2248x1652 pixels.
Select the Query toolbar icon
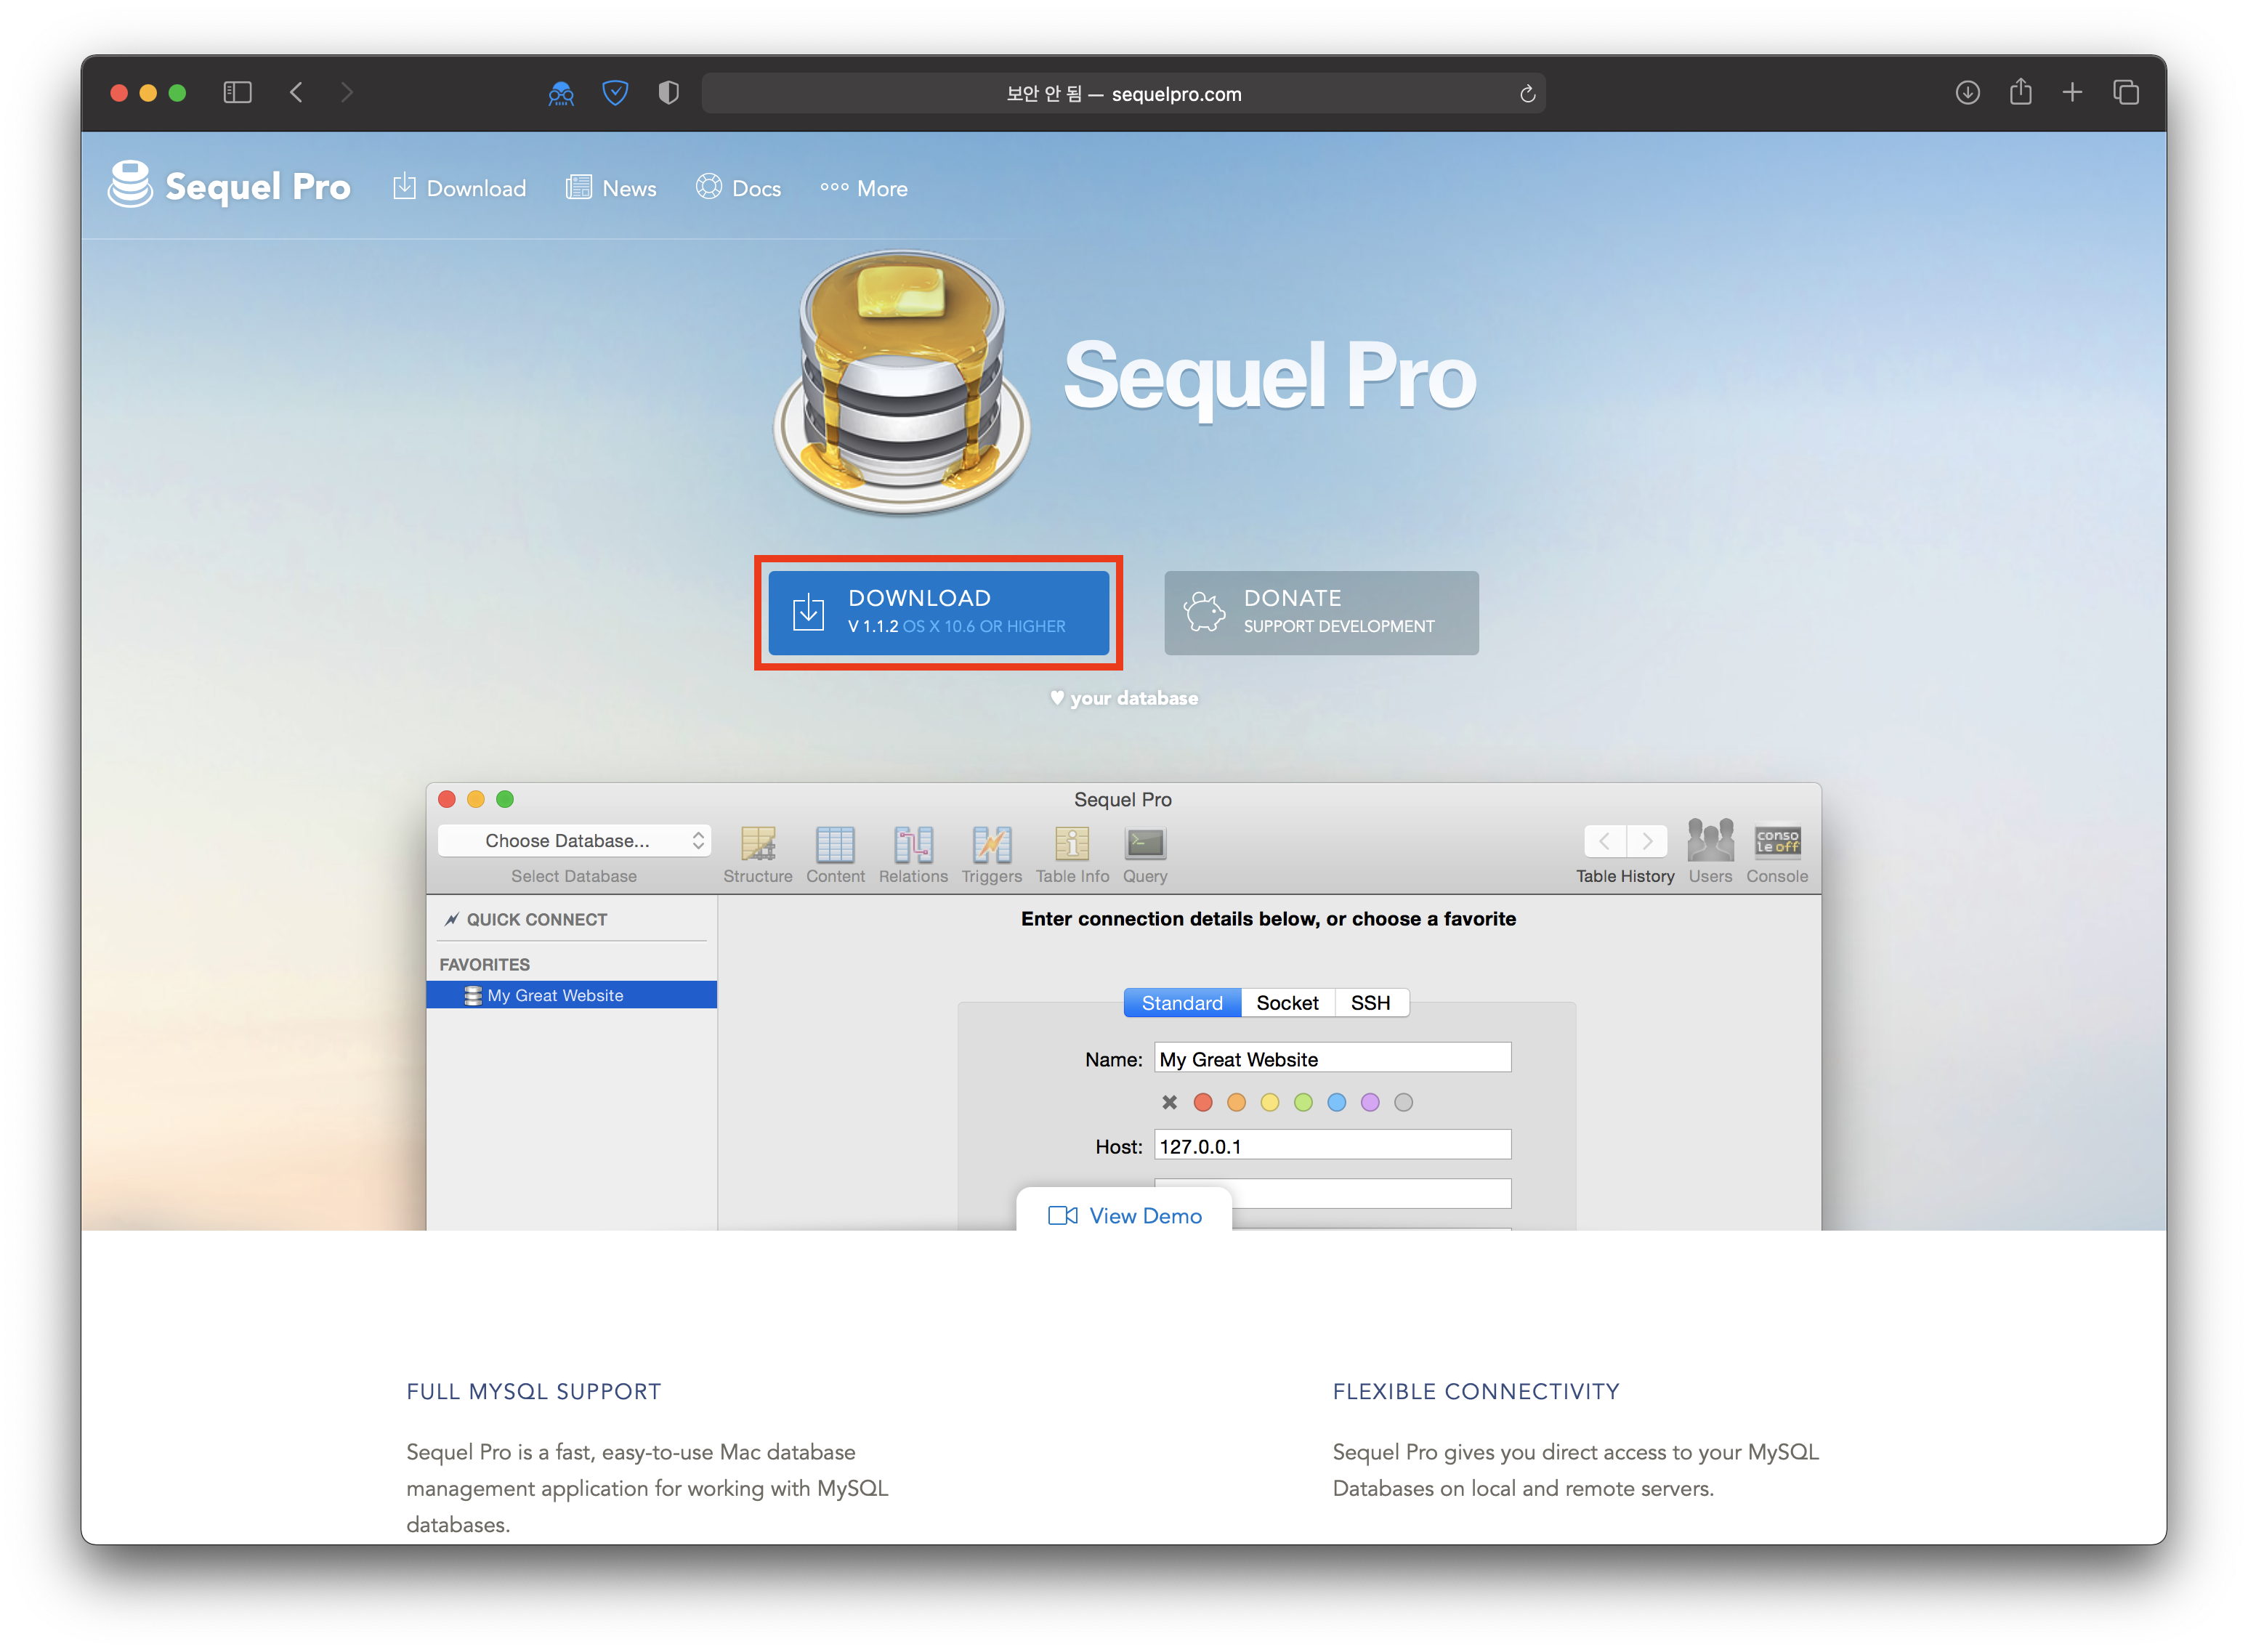point(1145,855)
